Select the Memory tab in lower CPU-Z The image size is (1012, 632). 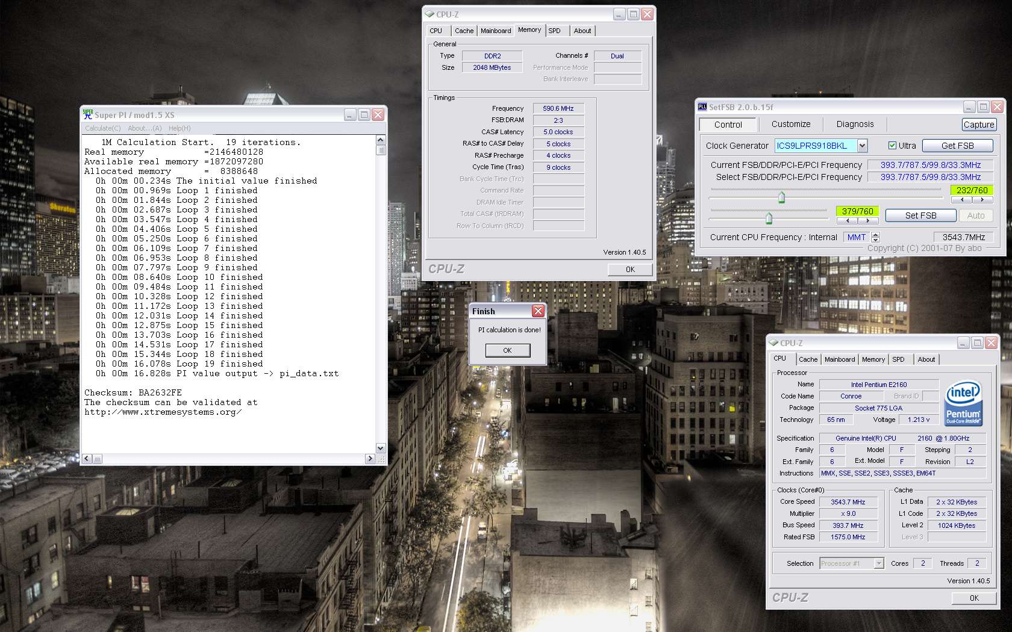[873, 359]
